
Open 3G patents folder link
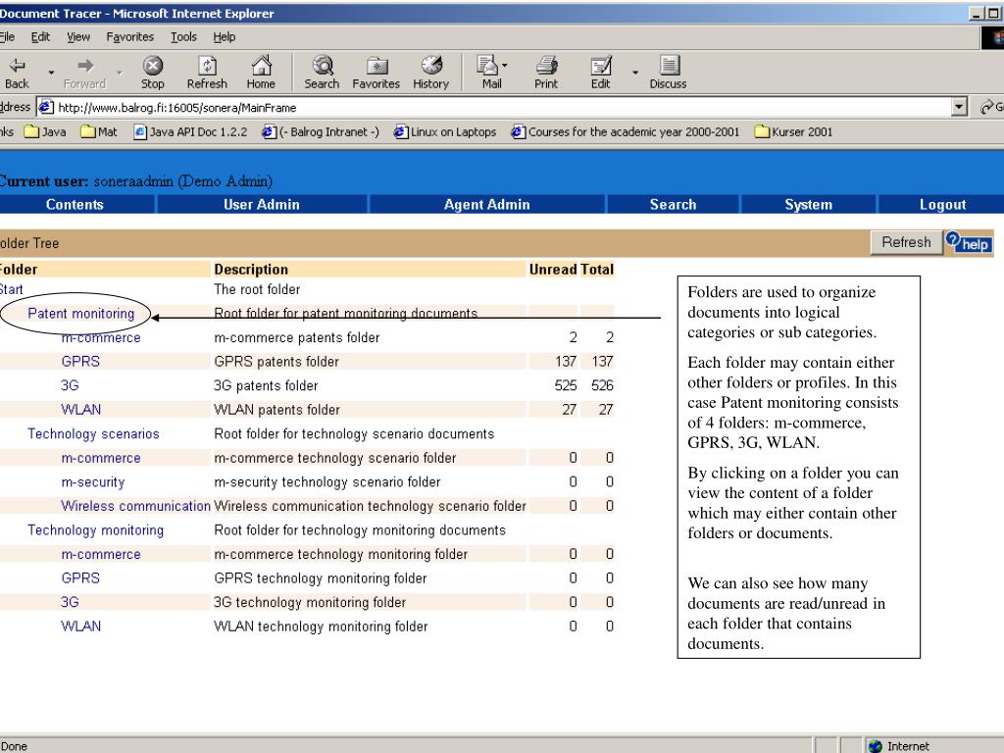click(70, 385)
